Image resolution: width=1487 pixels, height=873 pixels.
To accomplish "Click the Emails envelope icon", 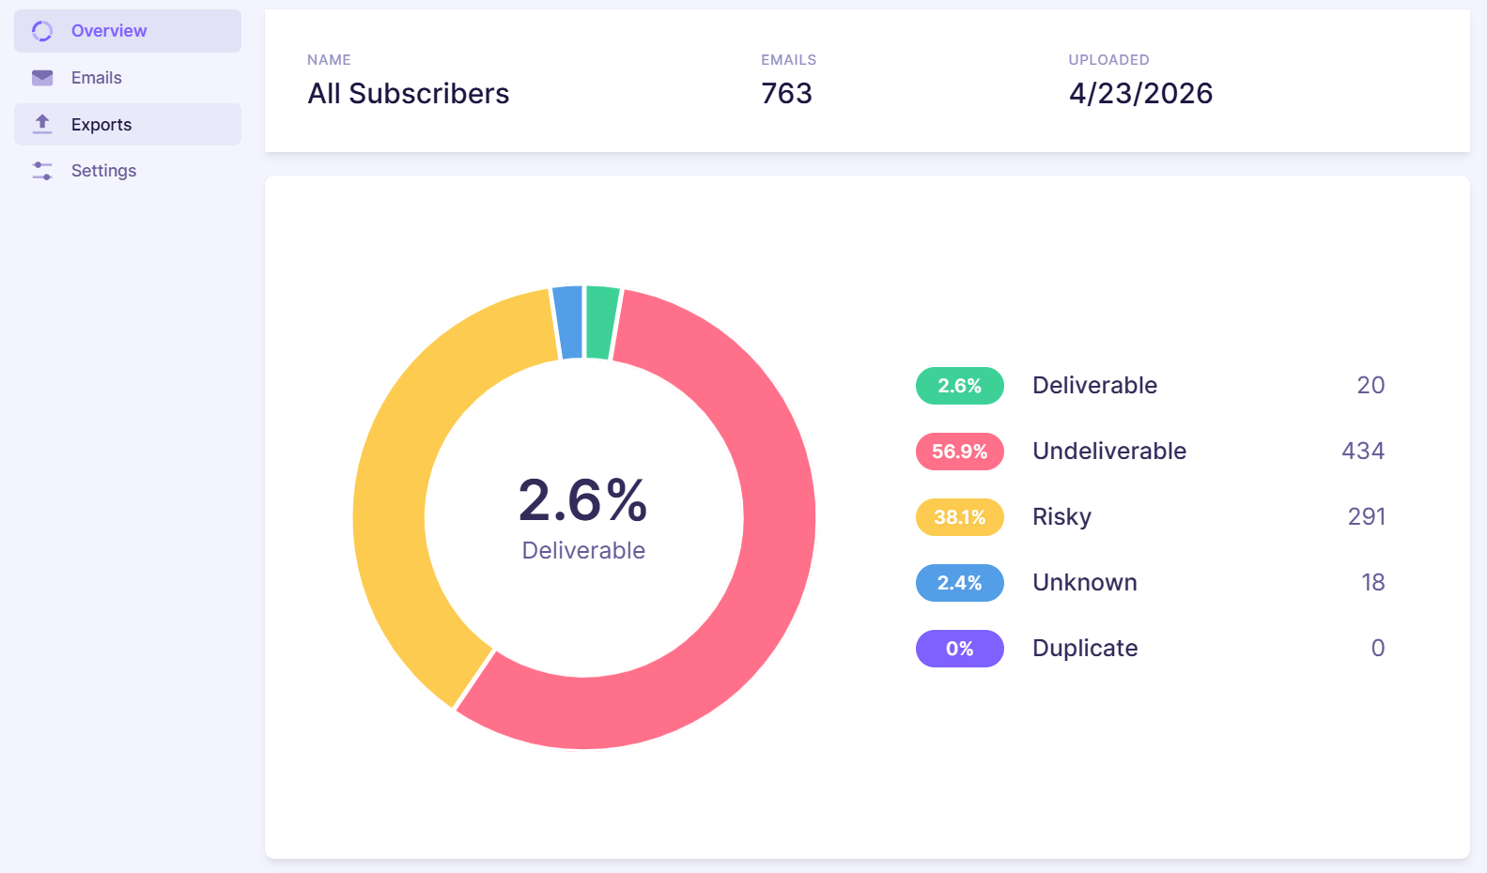I will click(42, 78).
